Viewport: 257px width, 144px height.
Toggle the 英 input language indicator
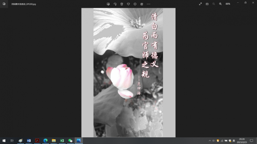coord(234,141)
